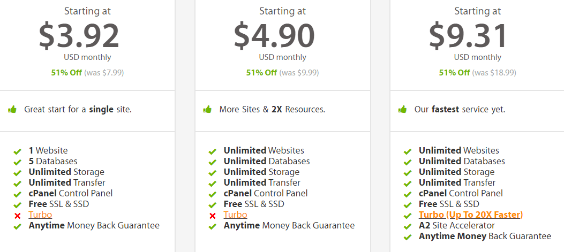Click the checkmark beside "A2 Site Accelerator"
564x252 pixels.
coord(408,226)
